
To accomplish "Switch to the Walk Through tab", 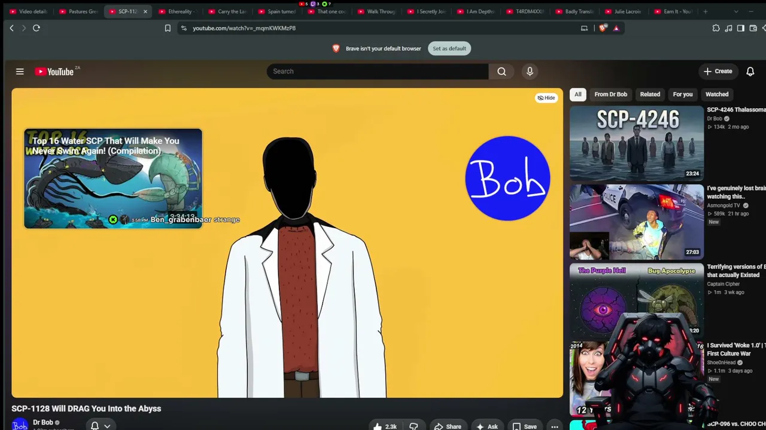I will pos(376,11).
